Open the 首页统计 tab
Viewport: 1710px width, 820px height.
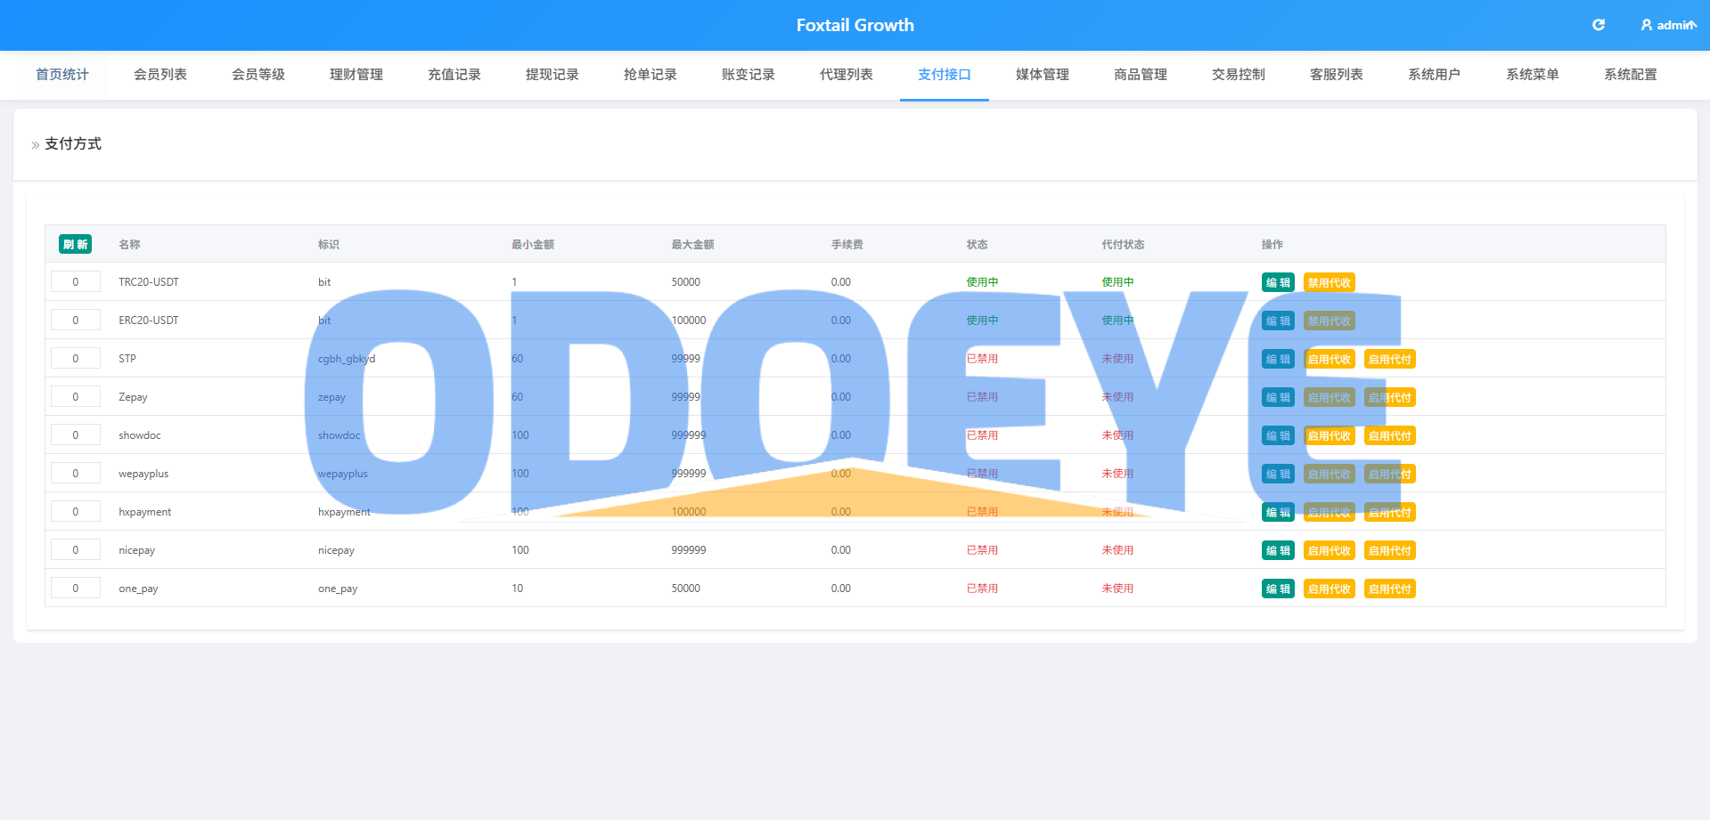tap(62, 75)
